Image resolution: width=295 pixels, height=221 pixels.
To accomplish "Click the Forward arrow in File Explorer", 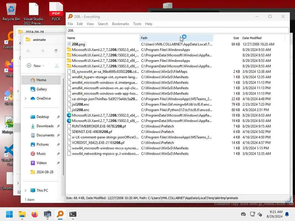I will point(42,51).
